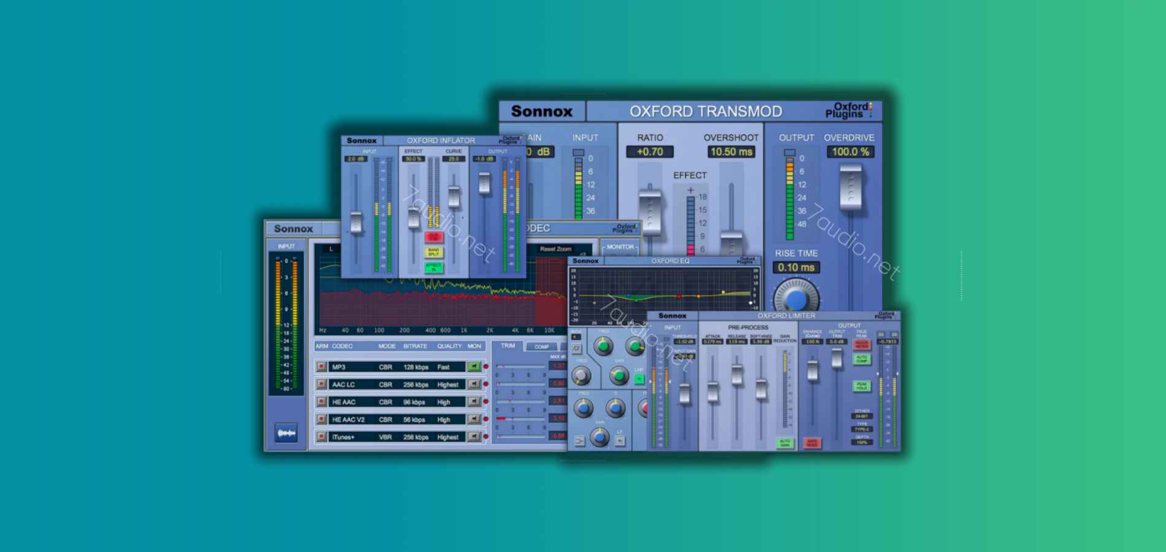This screenshot has width=1166, height=552.
Task: Click the Ratio value field showing +0.70
Action: pyautogui.click(x=650, y=151)
